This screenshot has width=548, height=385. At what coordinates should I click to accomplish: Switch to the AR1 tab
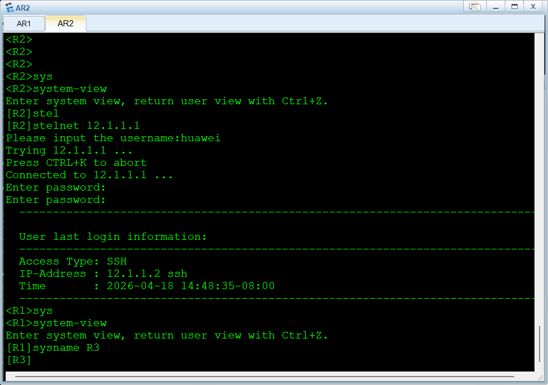[24, 24]
